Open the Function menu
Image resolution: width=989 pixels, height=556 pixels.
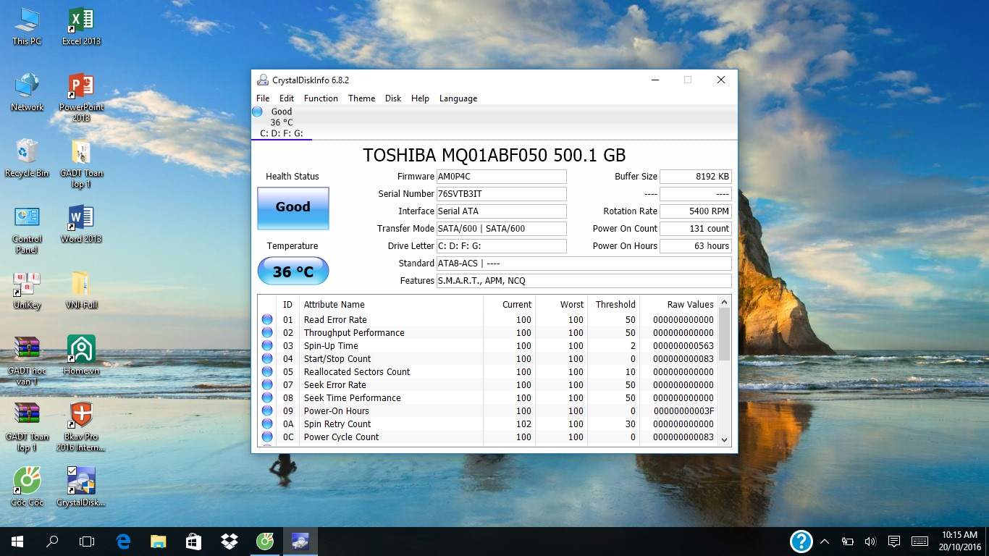tap(321, 98)
